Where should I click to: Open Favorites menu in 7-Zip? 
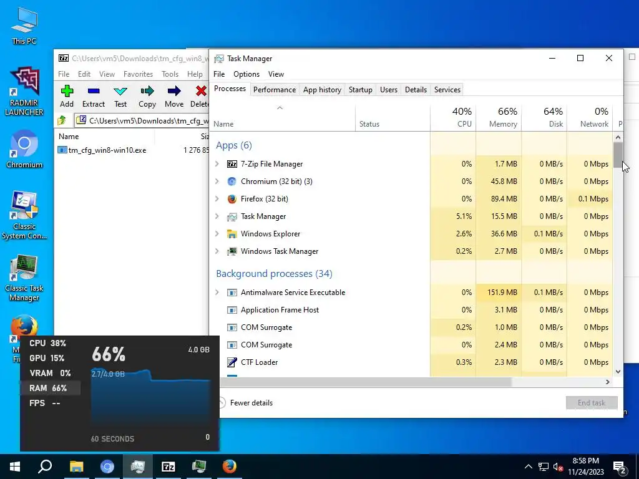[138, 74]
